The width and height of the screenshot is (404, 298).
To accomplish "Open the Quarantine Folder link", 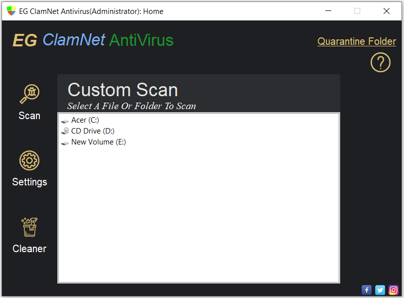I will tap(357, 41).
